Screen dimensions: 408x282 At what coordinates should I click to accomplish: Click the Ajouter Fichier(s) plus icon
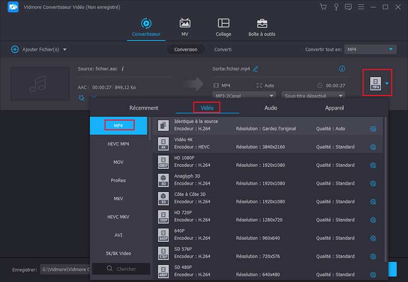click(15, 49)
